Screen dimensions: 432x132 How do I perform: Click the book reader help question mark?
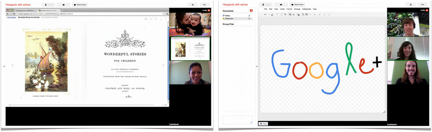(x=166, y=19)
